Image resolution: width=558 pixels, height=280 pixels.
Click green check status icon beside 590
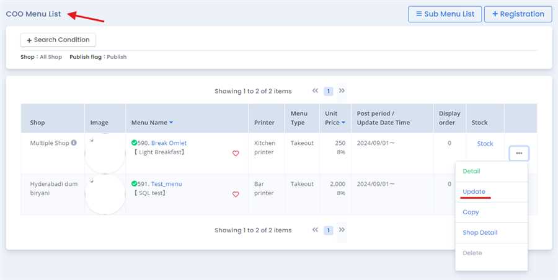coord(135,143)
